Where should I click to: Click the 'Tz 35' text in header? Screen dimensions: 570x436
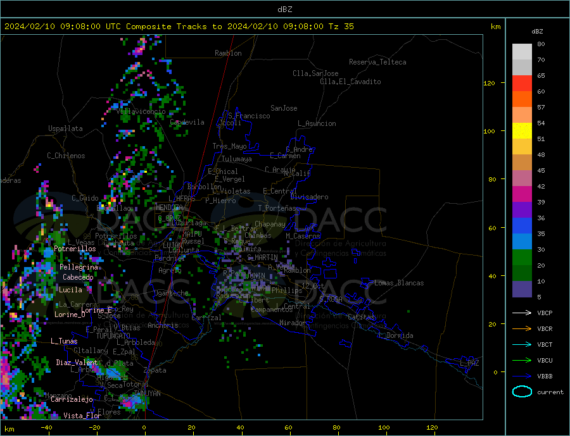[x=341, y=27]
